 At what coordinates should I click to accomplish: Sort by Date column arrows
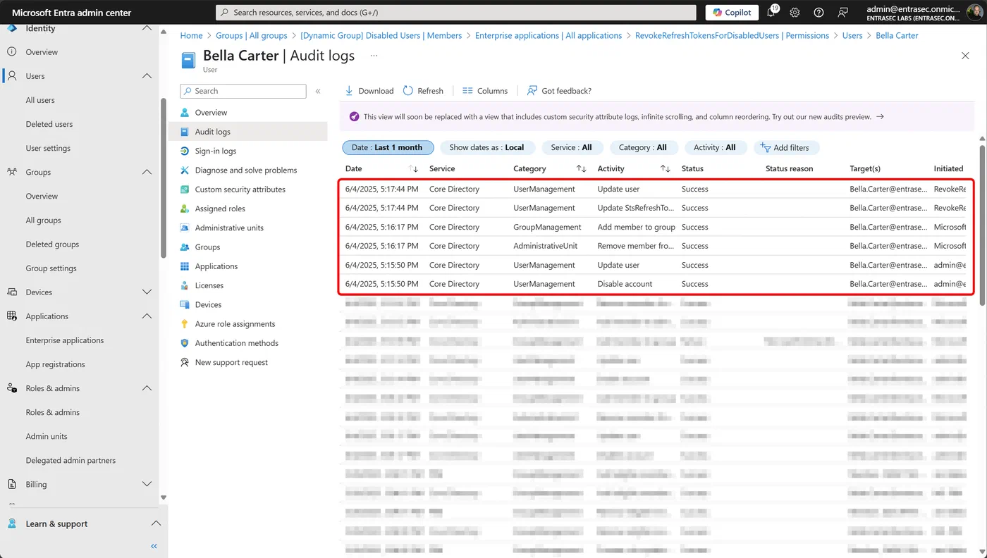(414, 169)
